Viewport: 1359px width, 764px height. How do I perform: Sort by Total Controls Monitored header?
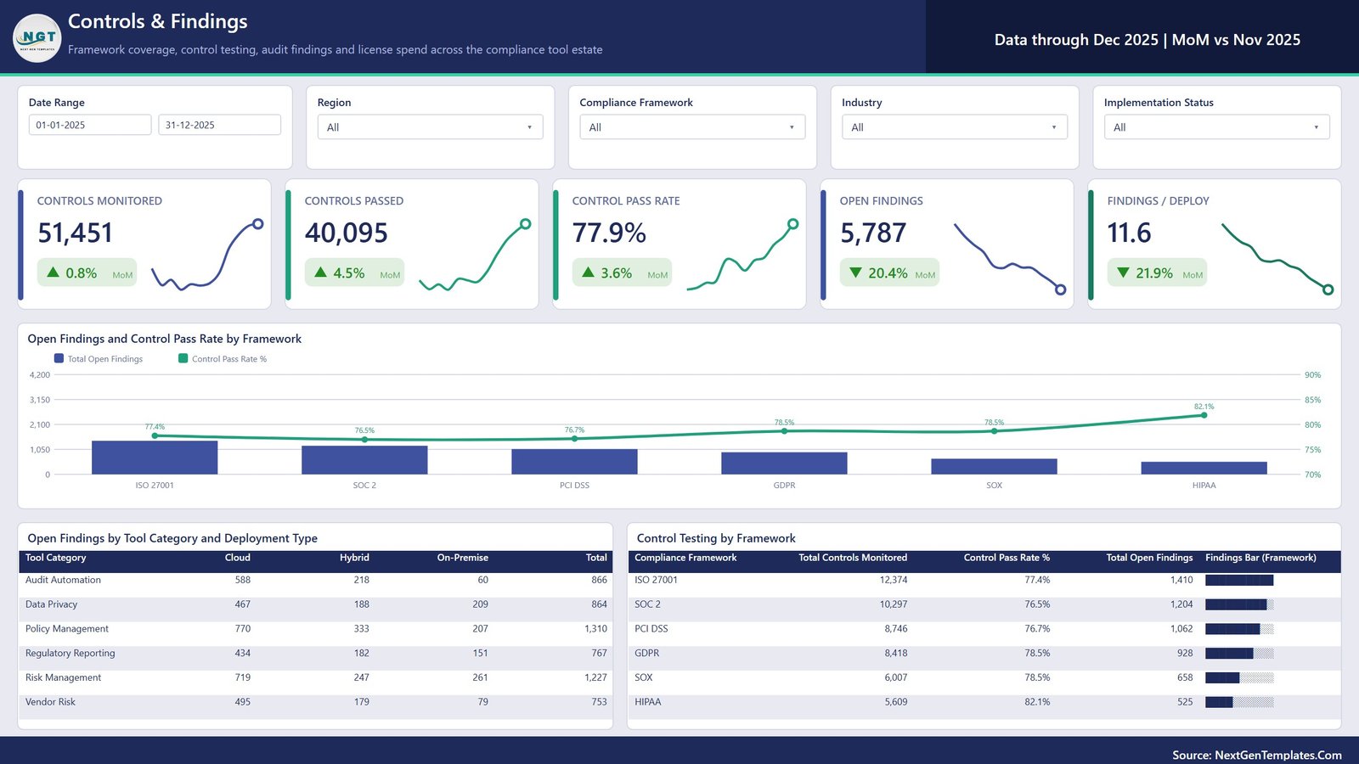[x=853, y=558]
